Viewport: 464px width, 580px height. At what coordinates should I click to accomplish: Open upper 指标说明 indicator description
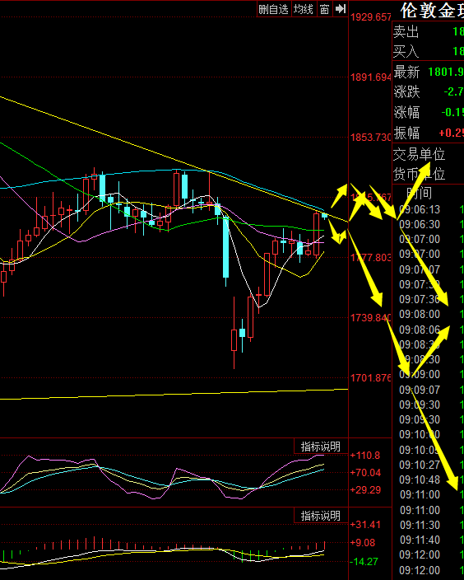pyautogui.click(x=321, y=447)
